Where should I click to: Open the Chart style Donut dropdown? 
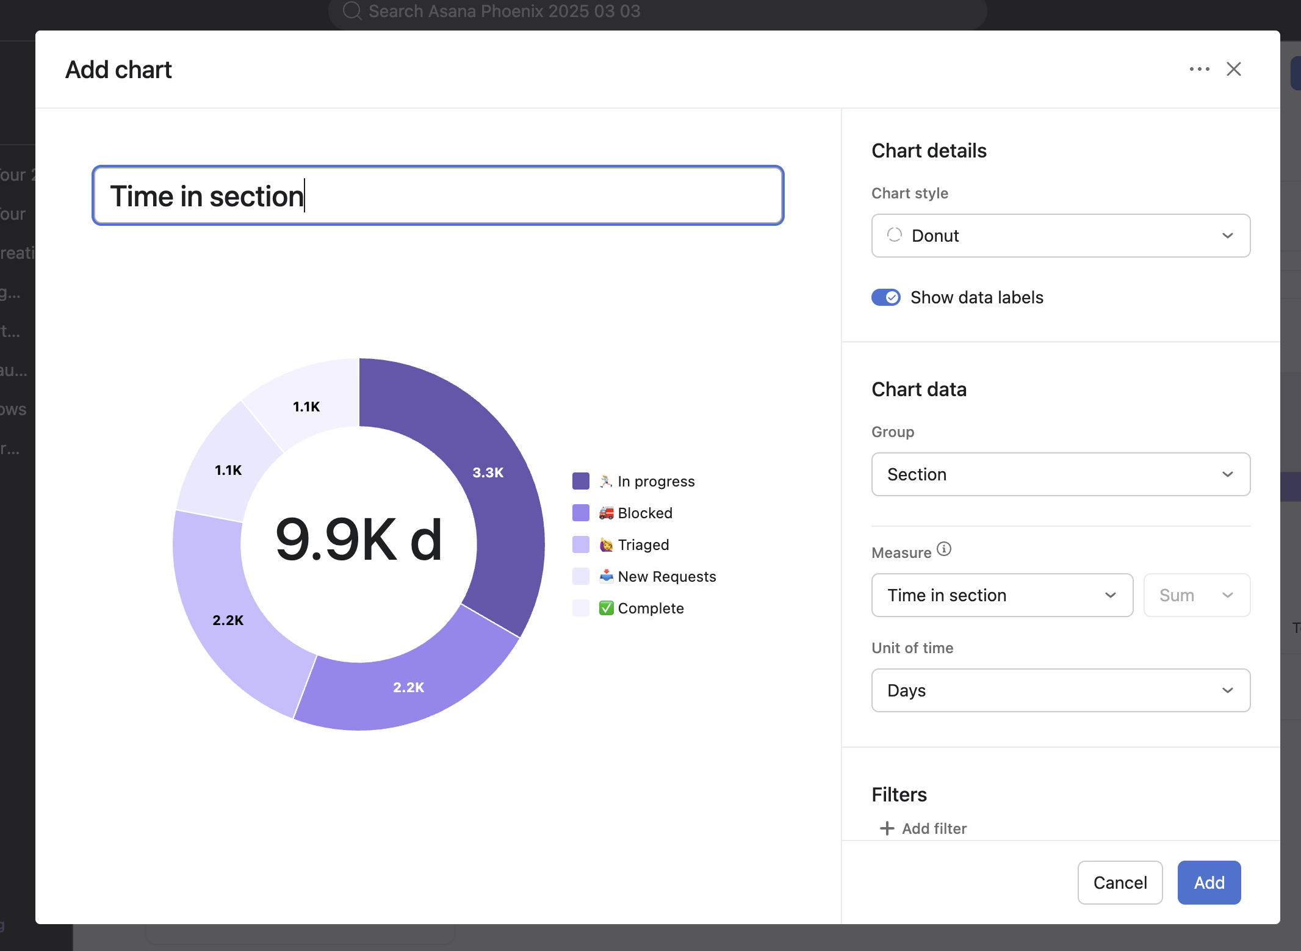click(1061, 236)
